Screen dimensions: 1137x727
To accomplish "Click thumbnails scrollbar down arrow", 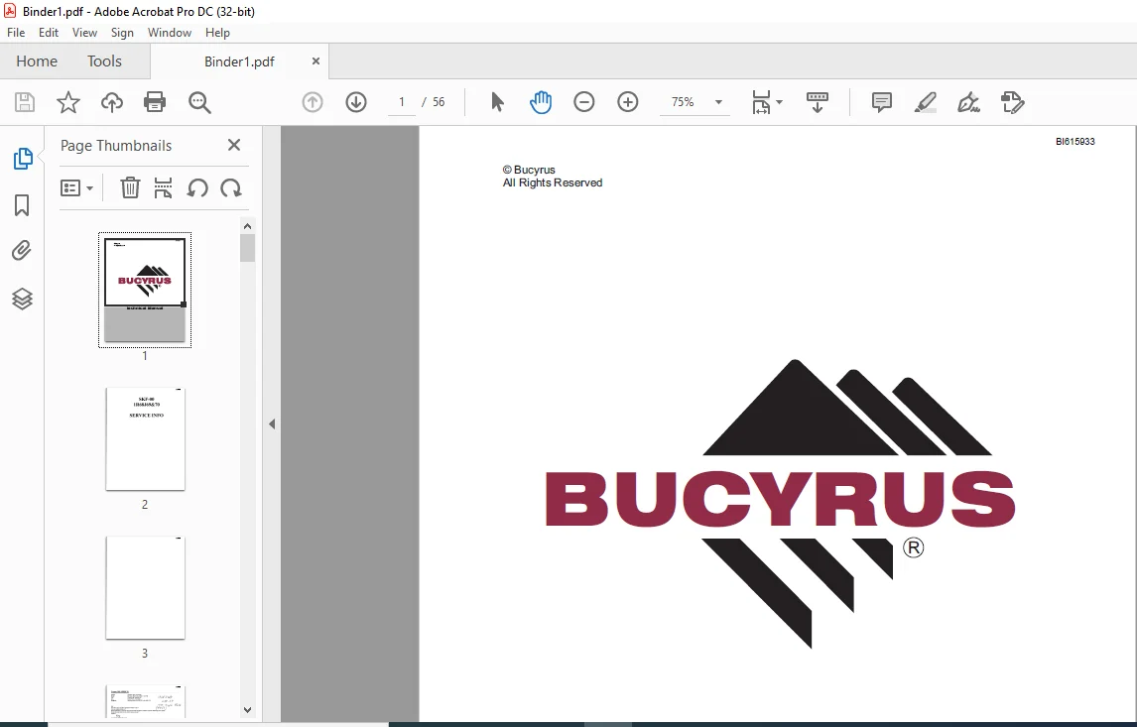I will [247, 710].
